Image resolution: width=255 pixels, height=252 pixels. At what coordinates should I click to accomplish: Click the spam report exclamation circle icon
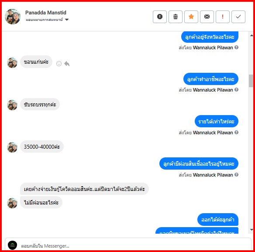coord(160,17)
